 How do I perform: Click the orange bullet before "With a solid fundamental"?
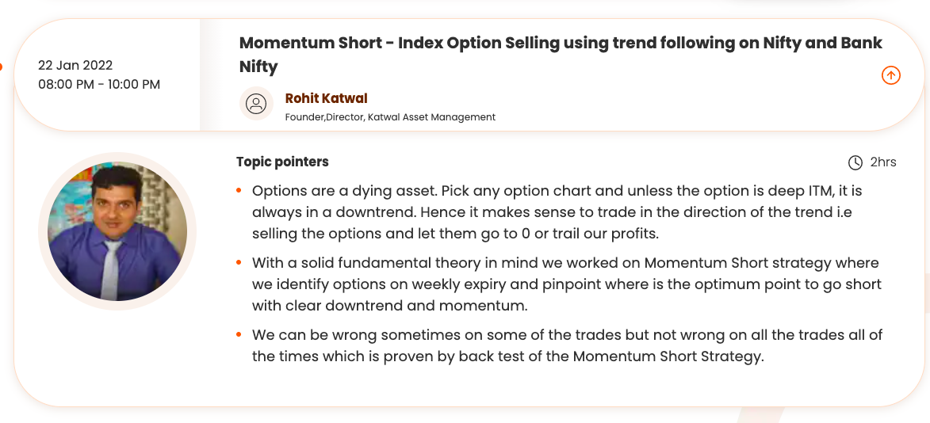[x=239, y=263]
